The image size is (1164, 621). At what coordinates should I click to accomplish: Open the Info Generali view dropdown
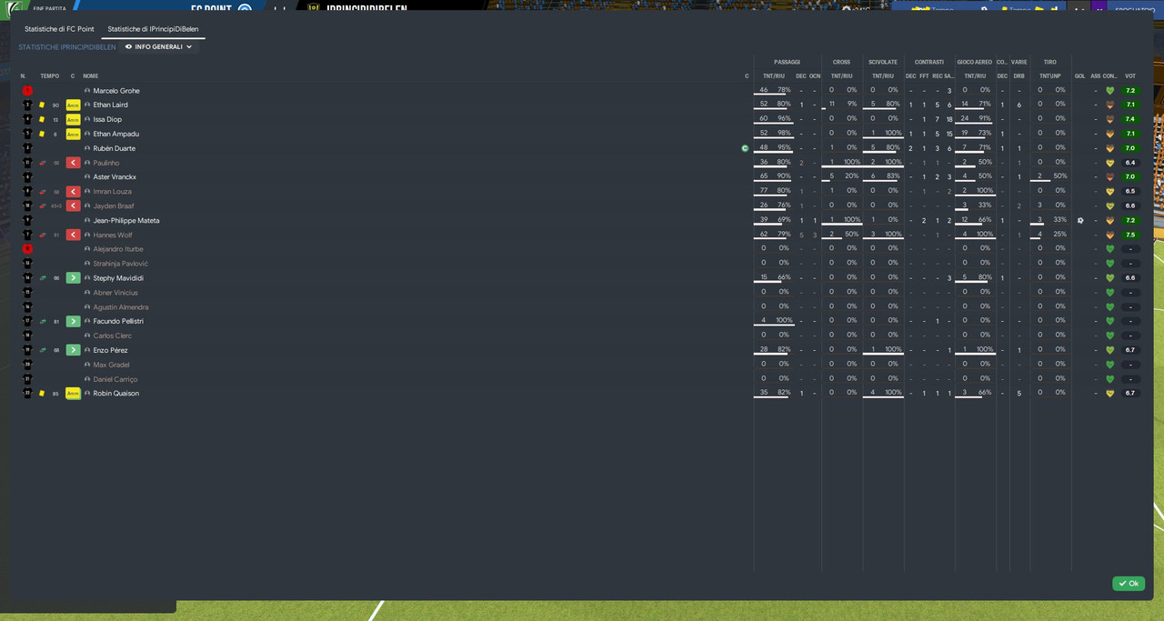point(159,47)
